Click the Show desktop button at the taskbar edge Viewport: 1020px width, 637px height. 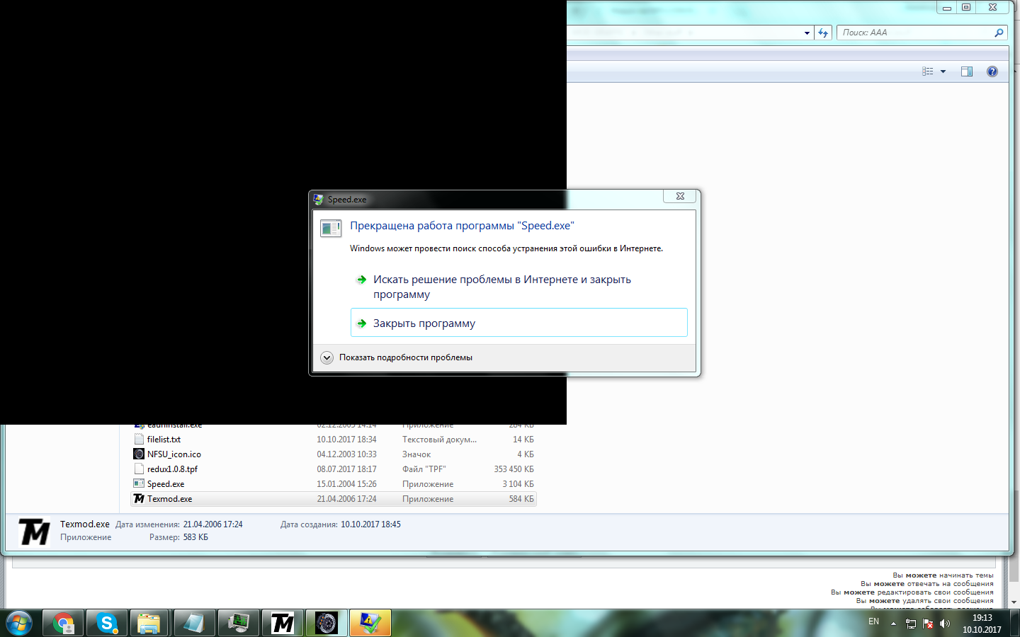[x=1015, y=624]
